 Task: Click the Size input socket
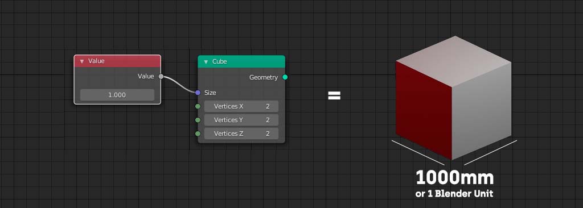198,93
